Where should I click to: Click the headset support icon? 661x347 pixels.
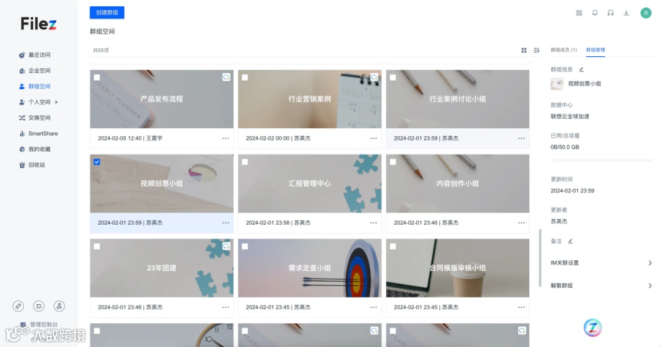click(x=610, y=13)
